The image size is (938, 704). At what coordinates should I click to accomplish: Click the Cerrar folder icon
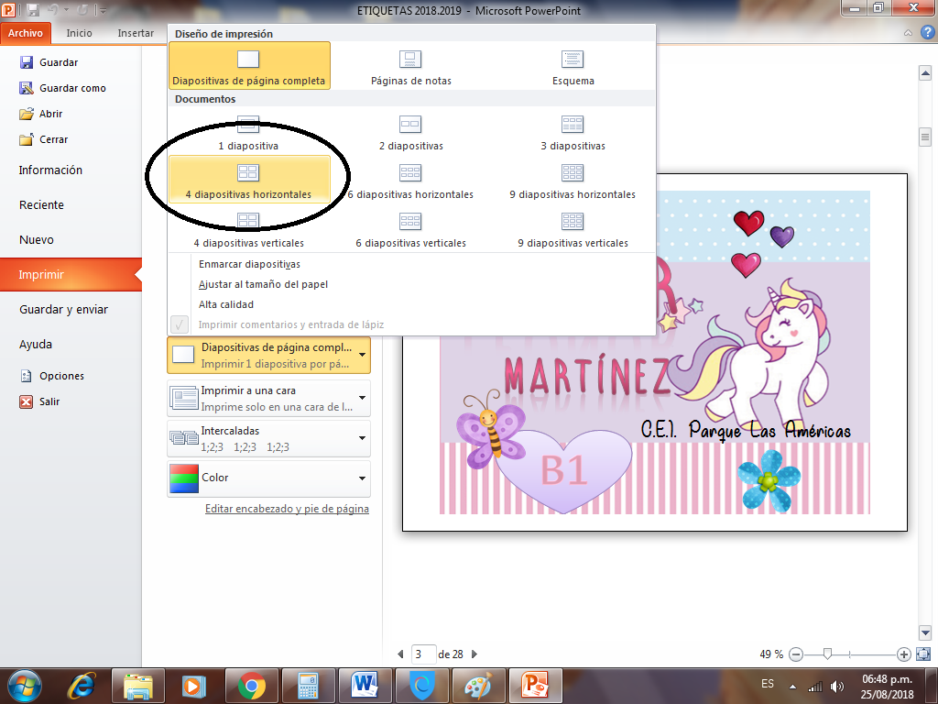tap(27, 139)
